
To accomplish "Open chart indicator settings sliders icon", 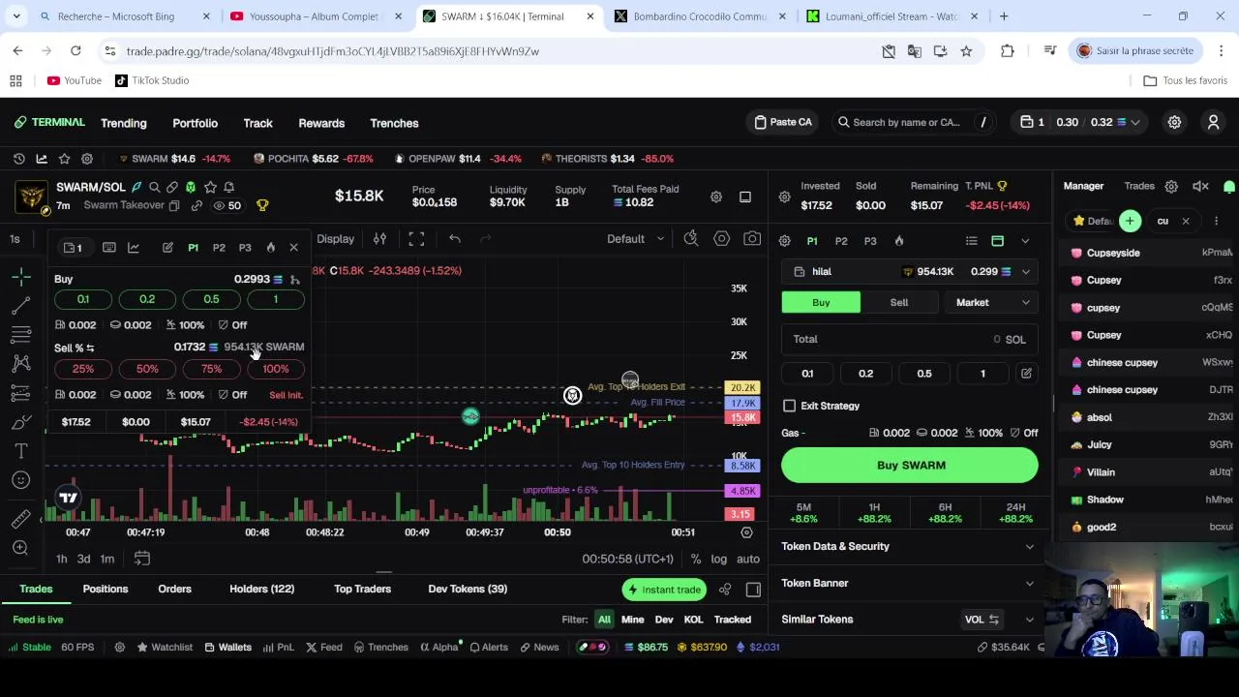I will (x=379, y=239).
